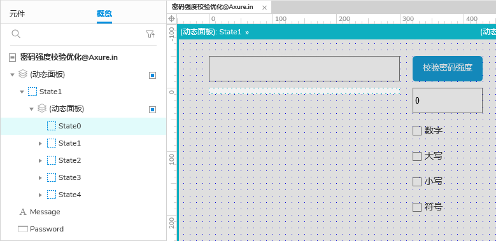This screenshot has height=241, width=496.
Task: Toggle the blue square of top dynamic panel
Action: [152, 75]
